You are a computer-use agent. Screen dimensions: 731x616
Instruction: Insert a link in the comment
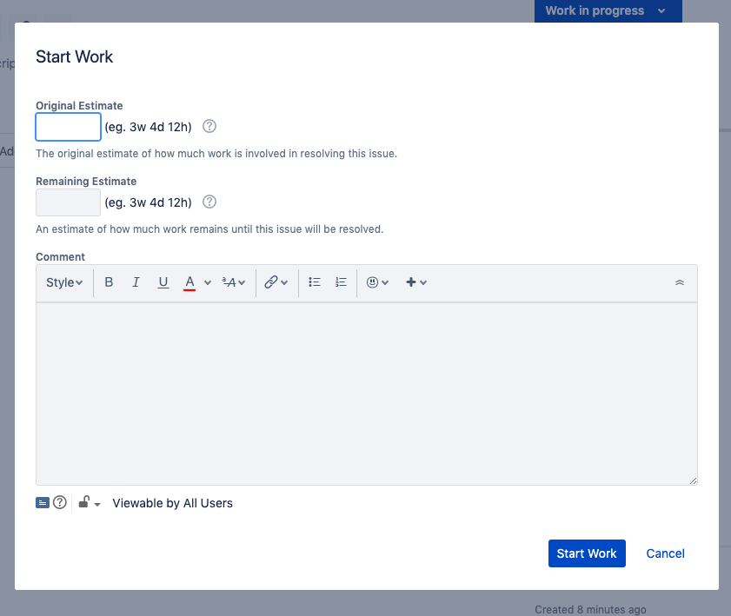271,282
